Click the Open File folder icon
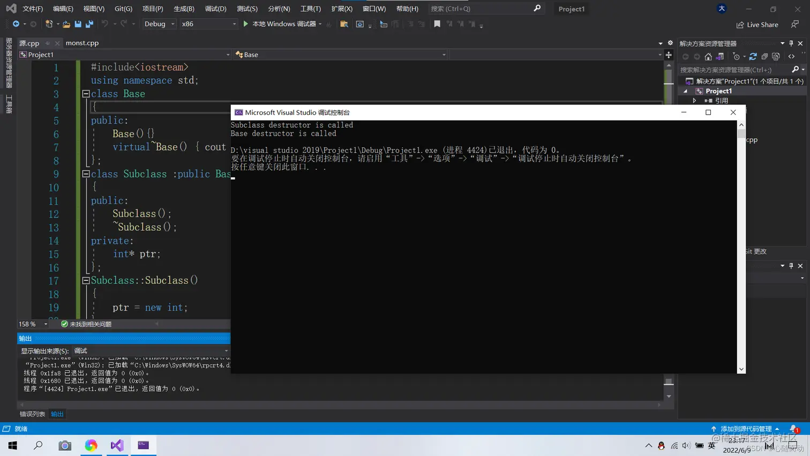This screenshot has width=810, height=456. pyautogui.click(x=66, y=24)
